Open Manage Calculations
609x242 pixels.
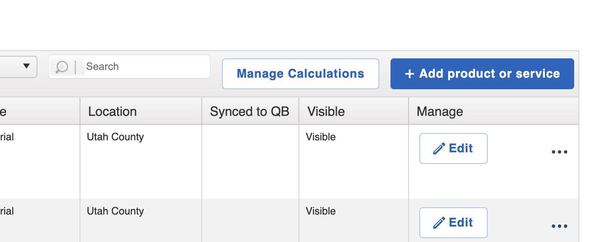click(300, 74)
